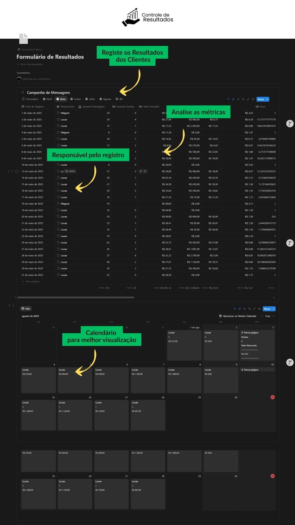Click the Quantas Vendas column header
Image resolution: width=295 pixels, height=525 pixels.
[123, 107]
